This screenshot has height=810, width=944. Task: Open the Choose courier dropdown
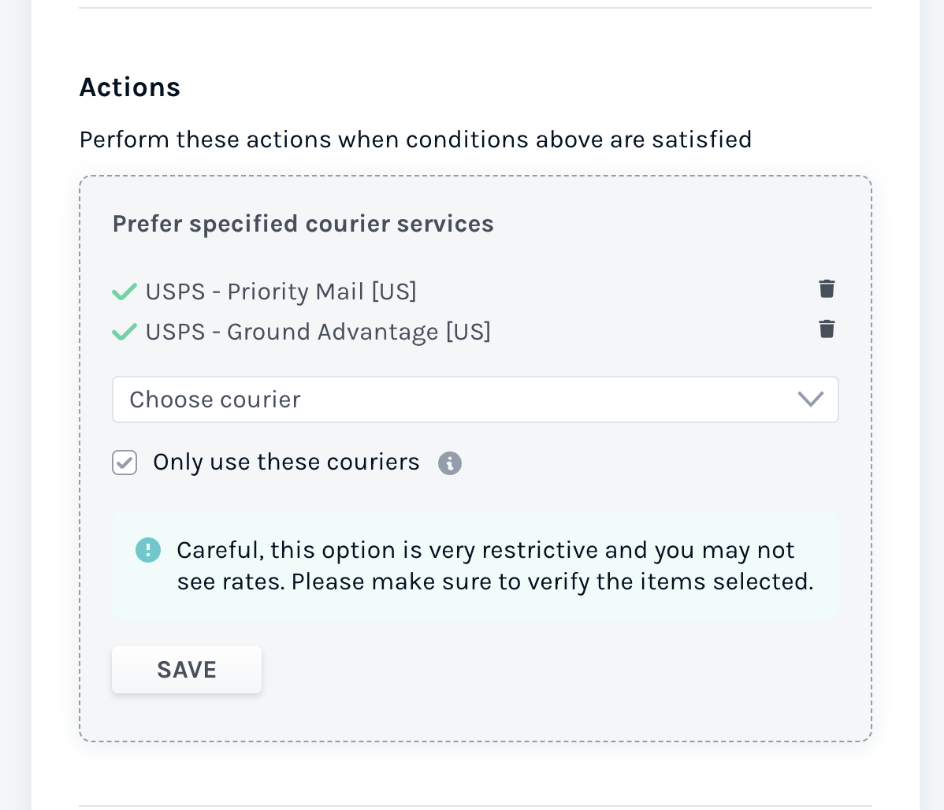[475, 399]
